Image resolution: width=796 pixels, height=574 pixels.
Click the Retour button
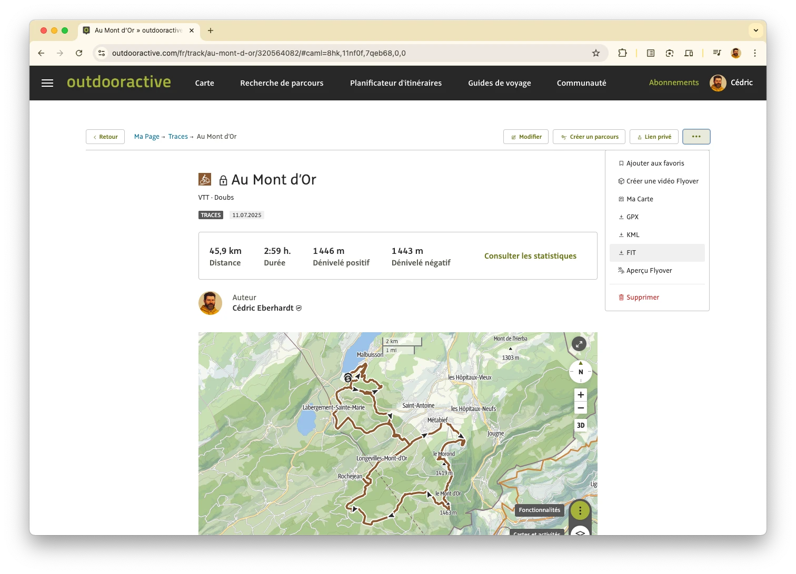point(105,137)
